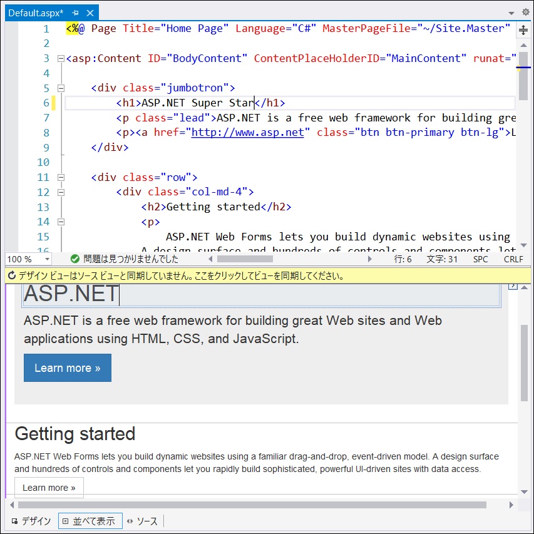Open the tab well settings gear

(x=525, y=13)
